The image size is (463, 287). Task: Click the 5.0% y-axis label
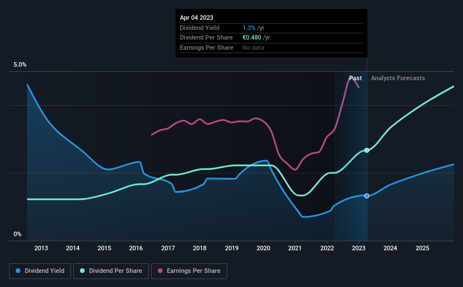tap(20, 64)
